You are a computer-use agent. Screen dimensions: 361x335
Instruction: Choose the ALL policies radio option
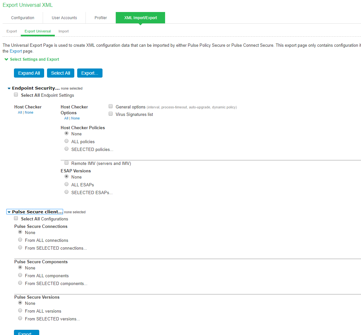point(66,141)
